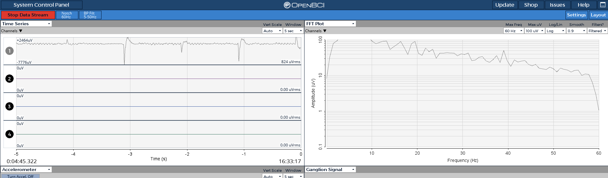
Task: Open Accelerometer Vert Scale Auto dropdown
Action: coord(272,176)
